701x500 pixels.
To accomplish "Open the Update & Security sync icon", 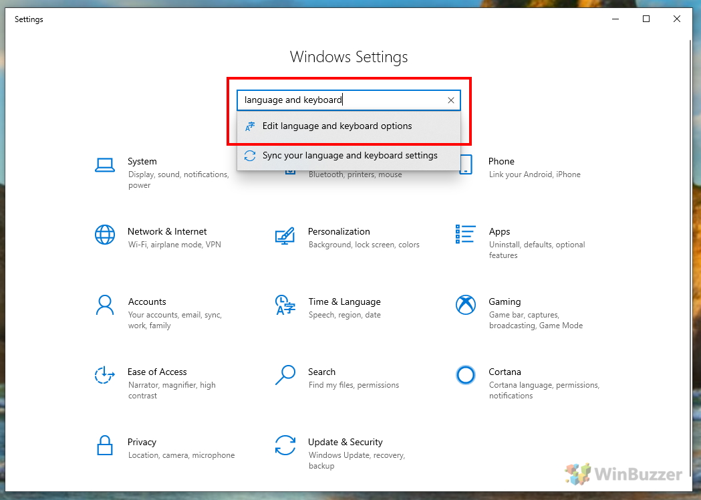I will [285, 445].
